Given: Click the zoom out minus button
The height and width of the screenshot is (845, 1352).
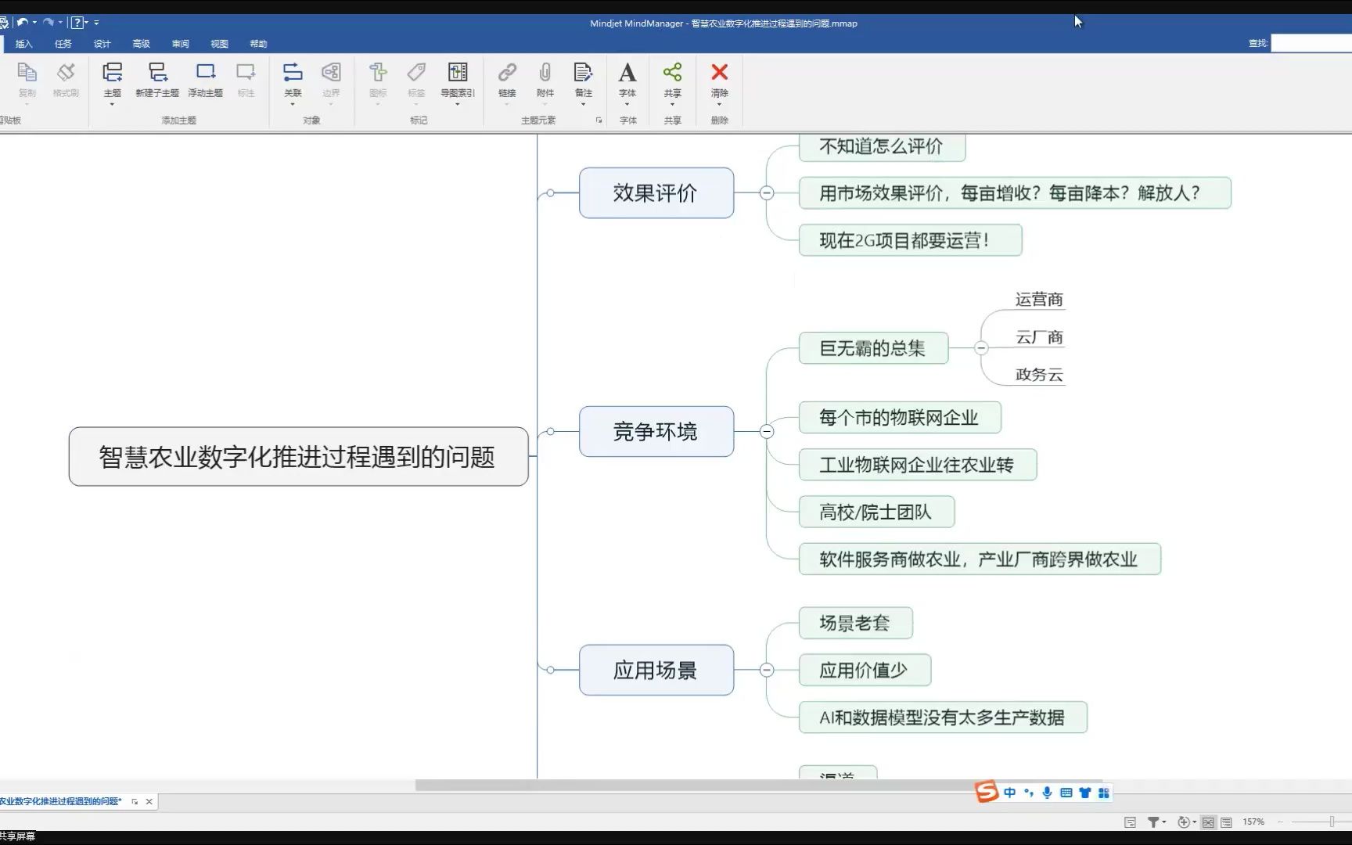Looking at the screenshot, I should tap(1280, 822).
